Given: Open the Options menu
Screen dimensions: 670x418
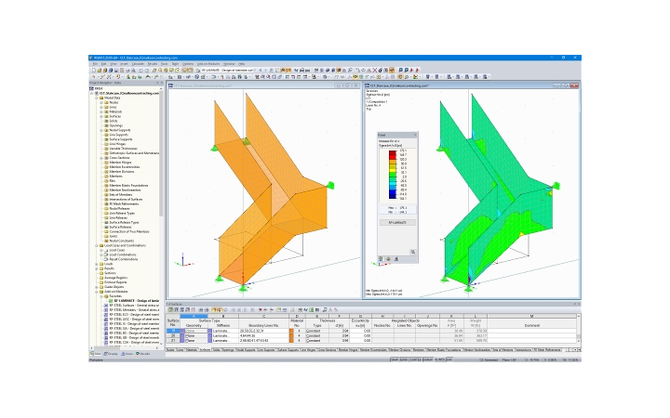Looking at the screenshot, I should pyautogui.click(x=188, y=64).
